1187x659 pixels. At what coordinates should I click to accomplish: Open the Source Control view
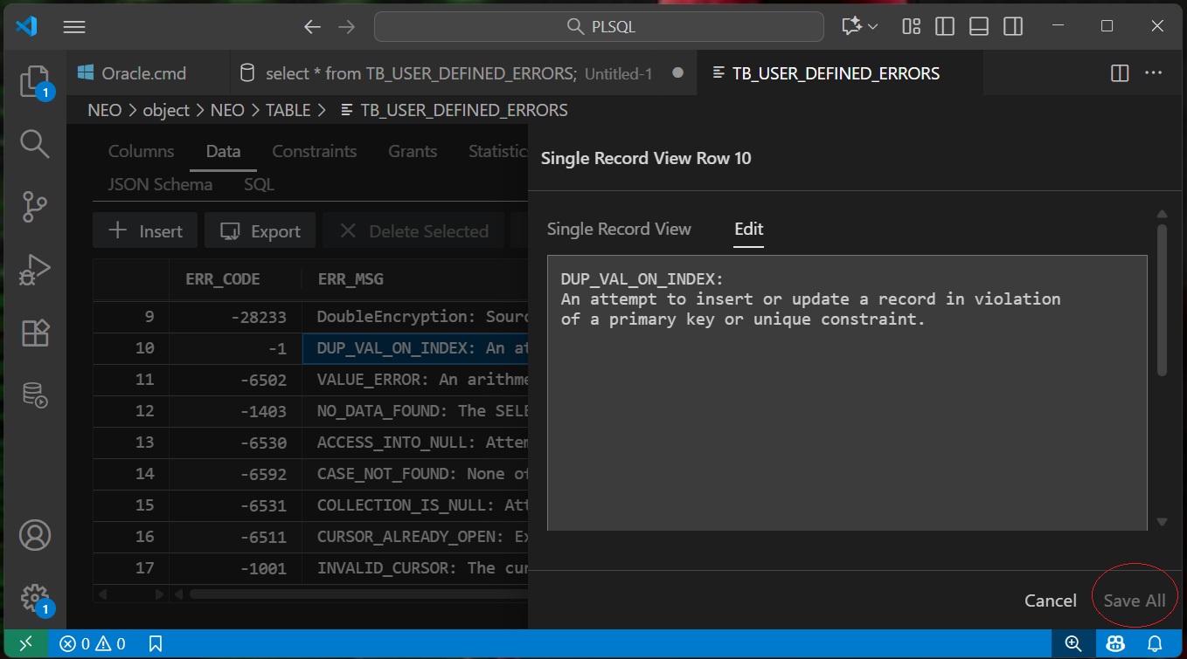[x=34, y=207]
